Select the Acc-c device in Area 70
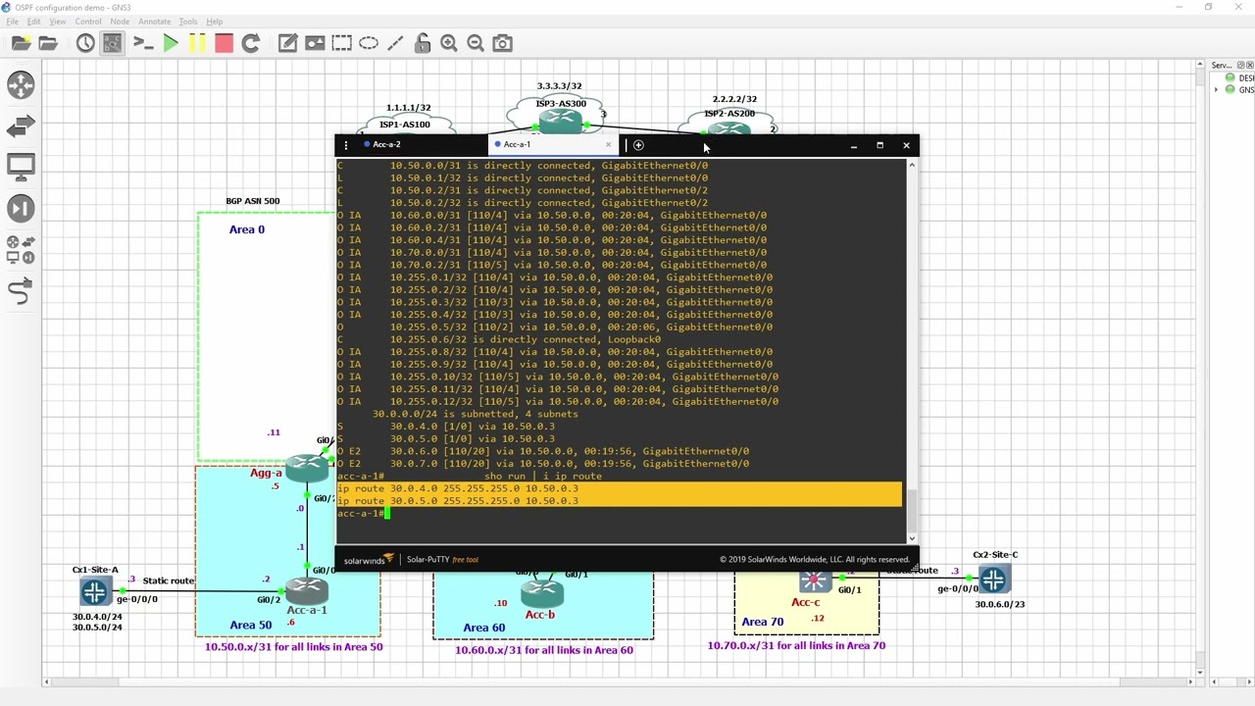Screen dimensions: 1255x706 (x=815, y=581)
